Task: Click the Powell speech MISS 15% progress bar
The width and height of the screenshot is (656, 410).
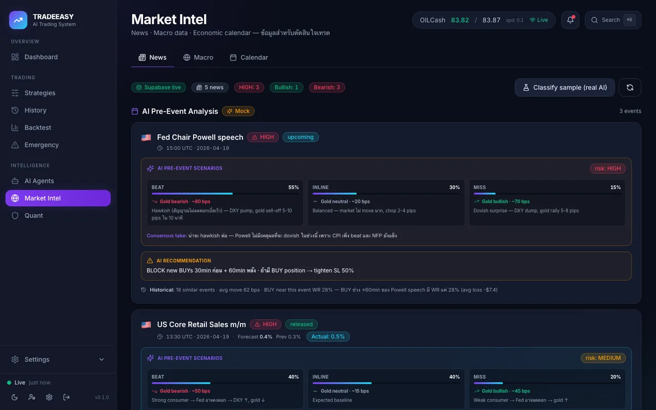Action: [547, 194]
